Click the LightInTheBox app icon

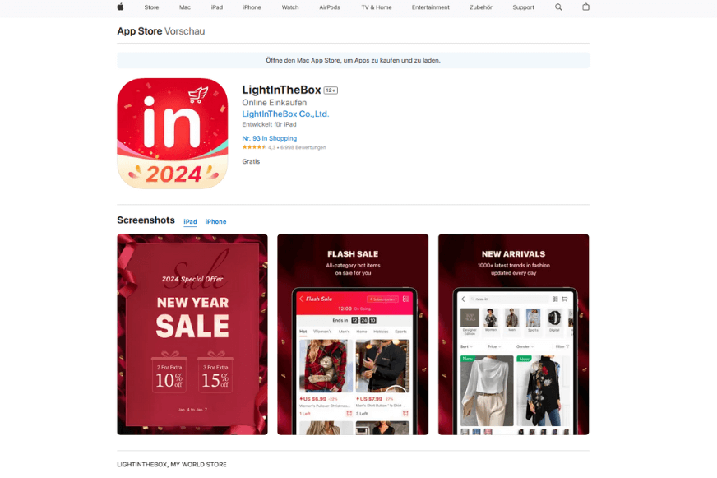[173, 133]
